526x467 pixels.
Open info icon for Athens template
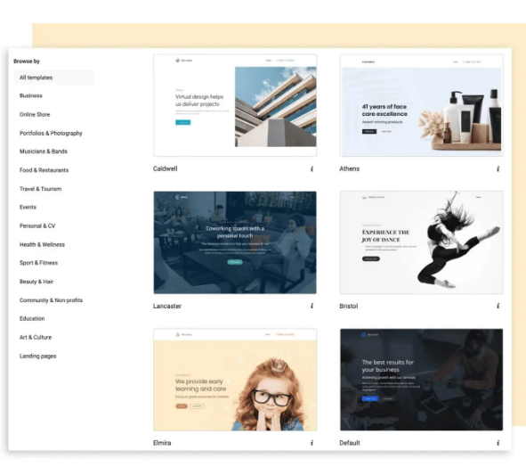pos(498,168)
